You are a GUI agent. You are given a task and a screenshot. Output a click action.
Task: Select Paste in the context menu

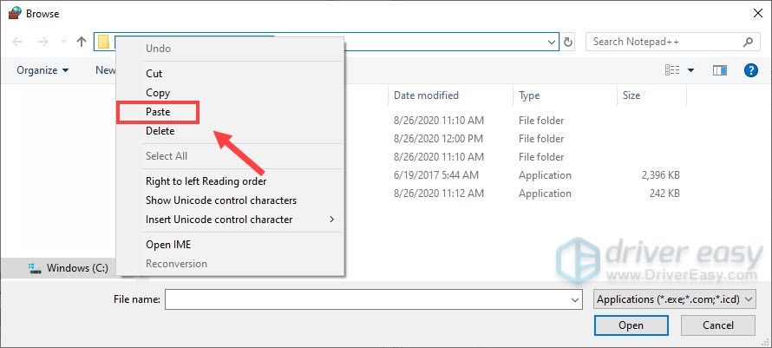click(x=231, y=112)
